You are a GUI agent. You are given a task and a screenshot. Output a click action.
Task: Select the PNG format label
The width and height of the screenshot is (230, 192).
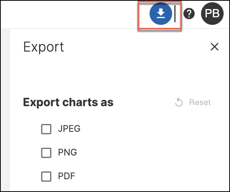[x=68, y=152]
